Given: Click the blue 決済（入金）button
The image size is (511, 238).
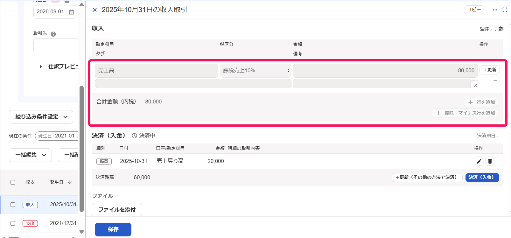Looking at the screenshot, I should pyautogui.click(x=482, y=178).
